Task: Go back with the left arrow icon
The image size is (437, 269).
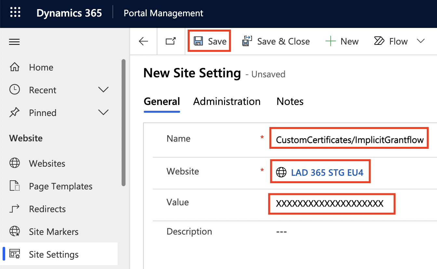Action: pos(143,41)
